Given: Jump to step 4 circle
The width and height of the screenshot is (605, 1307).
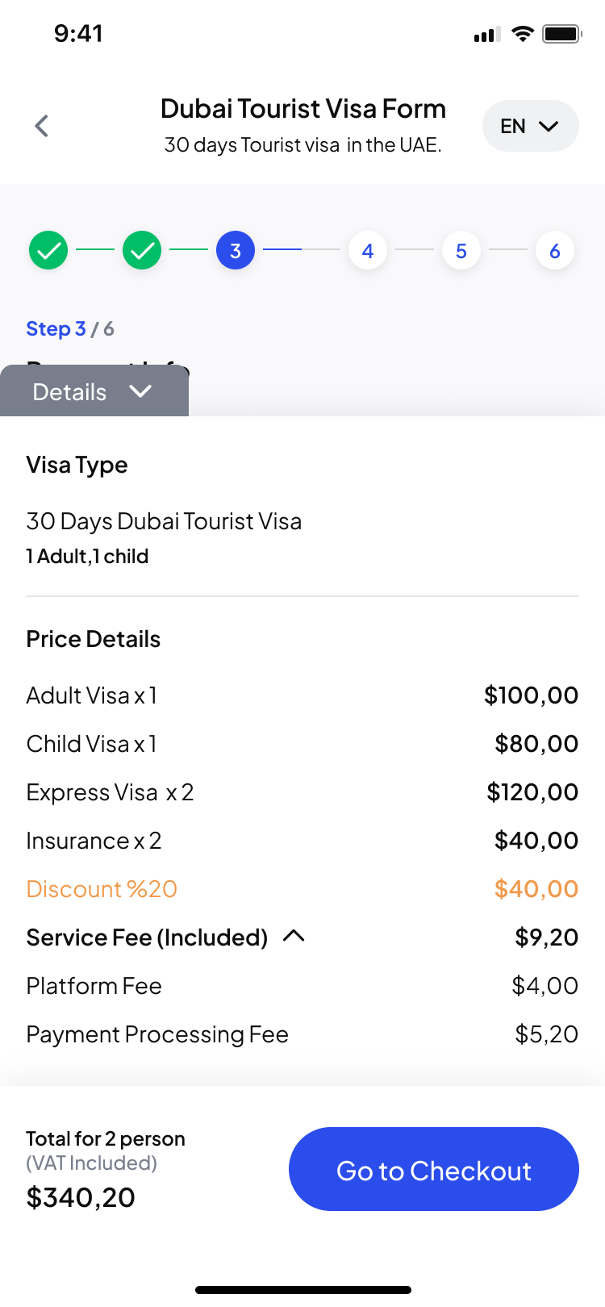Looking at the screenshot, I should (x=368, y=251).
